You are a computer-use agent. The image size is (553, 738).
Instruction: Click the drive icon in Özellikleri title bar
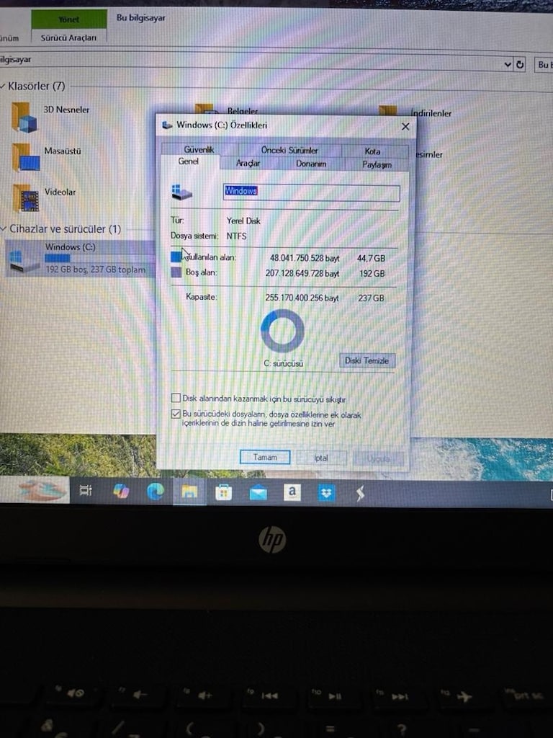(x=167, y=125)
